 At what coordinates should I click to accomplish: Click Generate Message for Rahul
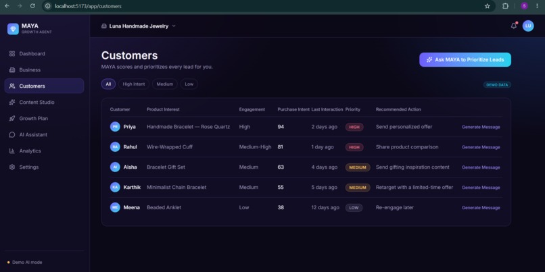tap(481, 147)
